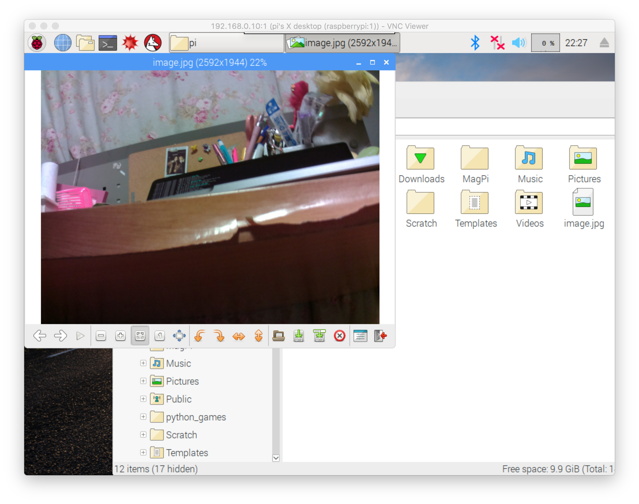Expand the Music tree folder
Viewport: 639px width, 504px height.
pos(143,363)
